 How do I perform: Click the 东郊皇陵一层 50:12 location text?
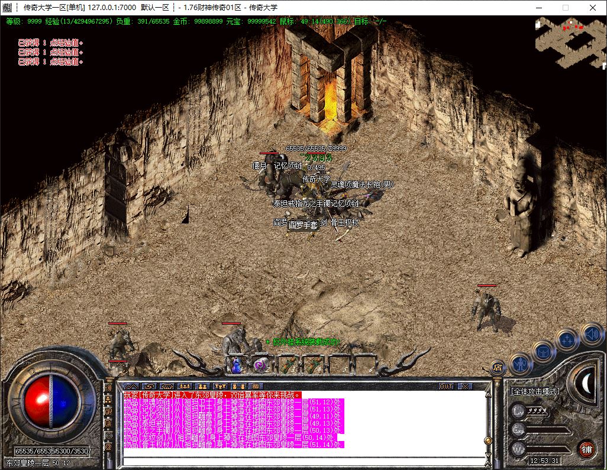38,463
